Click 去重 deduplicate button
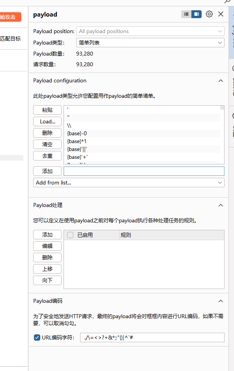The width and height of the screenshot is (234, 371). coord(47,156)
